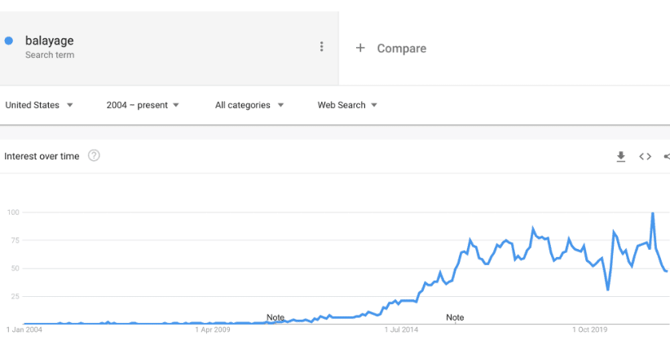This screenshot has width=670, height=353.
Task: Open the Interest over time help icon
Action: point(94,155)
